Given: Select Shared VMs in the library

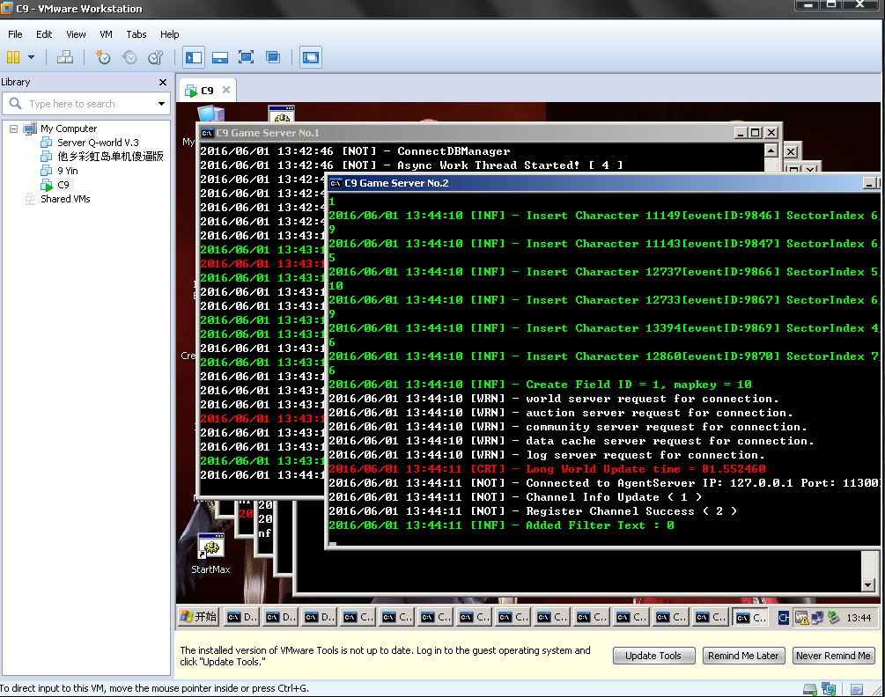Looking at the screenshot, I should coord(65,199).
